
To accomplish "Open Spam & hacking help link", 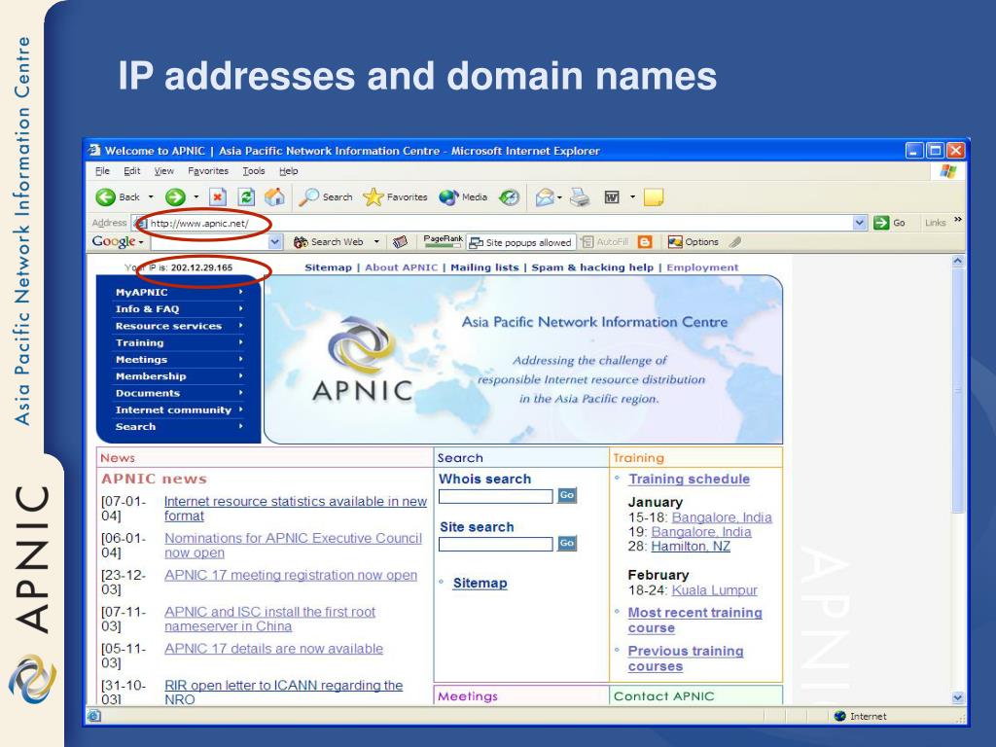I will [x=592, y=267].
